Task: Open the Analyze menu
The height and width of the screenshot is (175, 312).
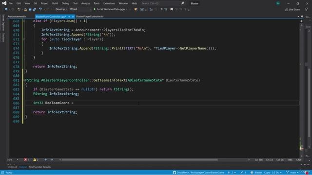Action: click(x=85, y=3)
